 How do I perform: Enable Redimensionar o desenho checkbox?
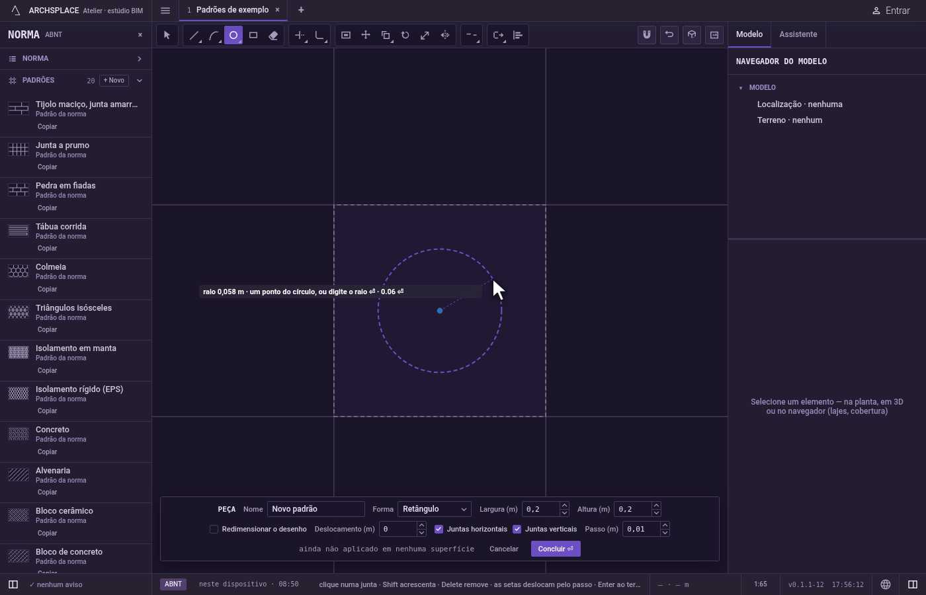[x=214, y=529]
